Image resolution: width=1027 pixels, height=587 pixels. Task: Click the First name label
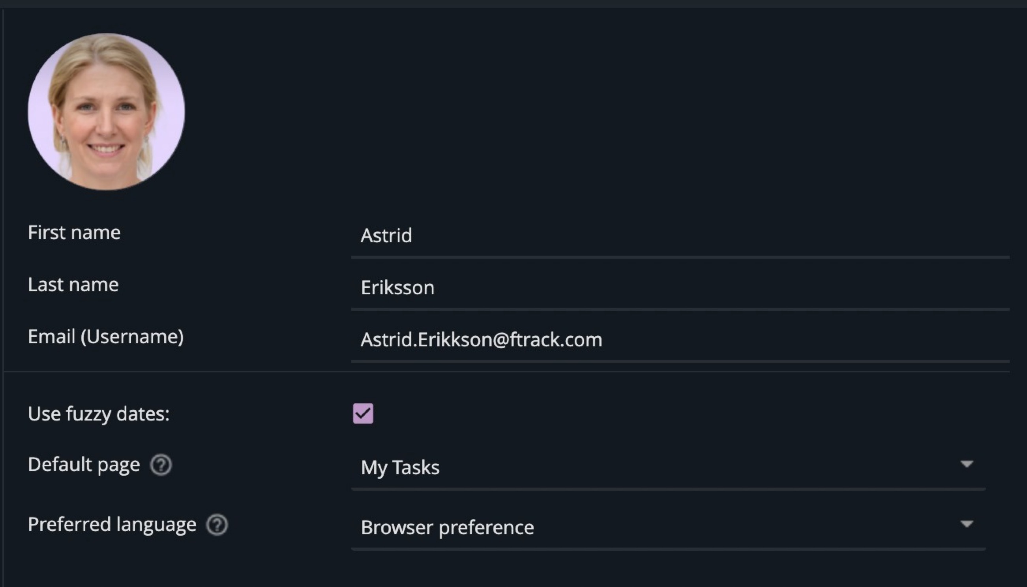[74, 233]
